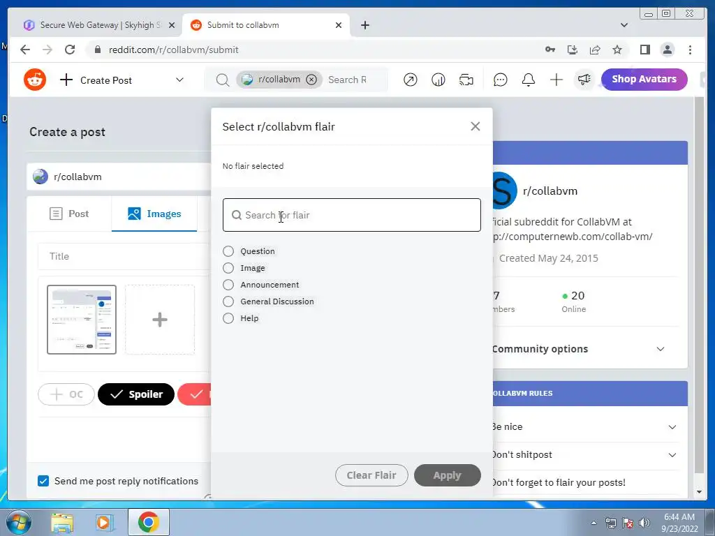This screenshot has width=715, height=536.
Task: Open Windows Explorer from taskbar
Action: coord(62,523)
